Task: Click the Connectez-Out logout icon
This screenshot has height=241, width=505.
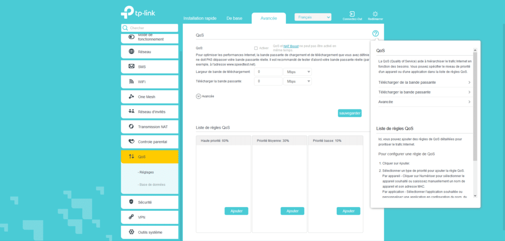Action: (353, 14)
